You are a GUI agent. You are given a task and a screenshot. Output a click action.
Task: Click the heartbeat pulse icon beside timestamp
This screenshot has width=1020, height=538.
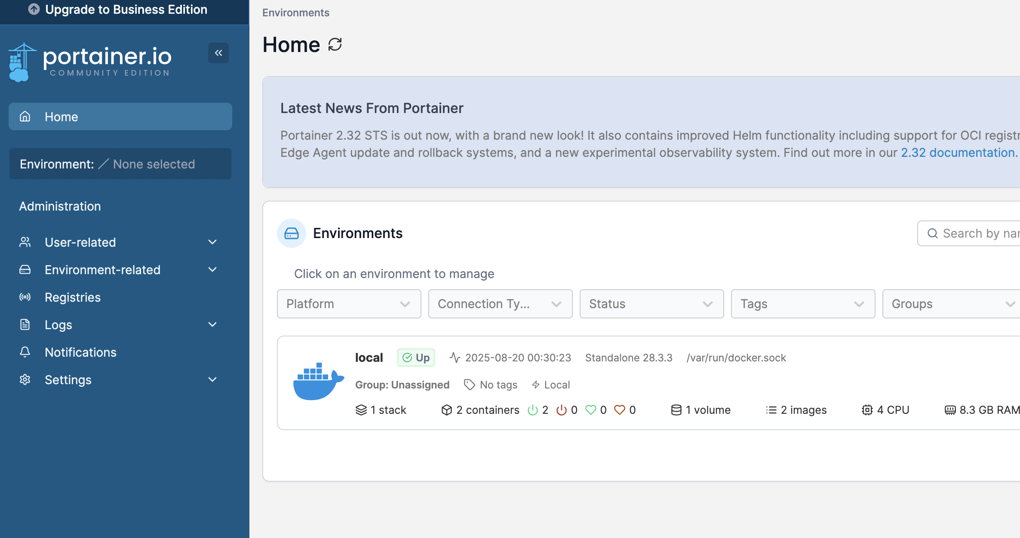click(455, 358)
